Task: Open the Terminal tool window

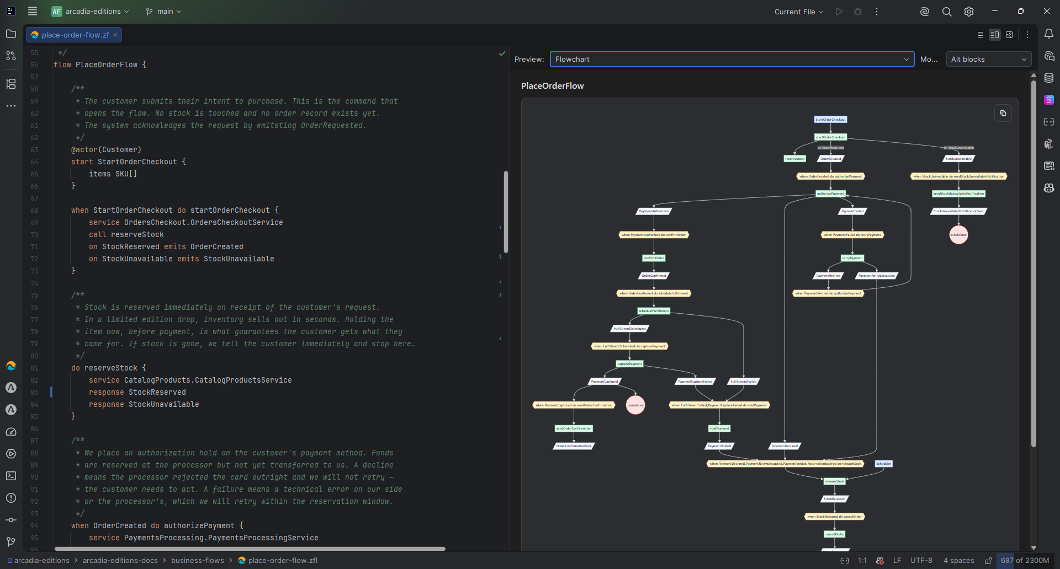Action: [11, 476]
